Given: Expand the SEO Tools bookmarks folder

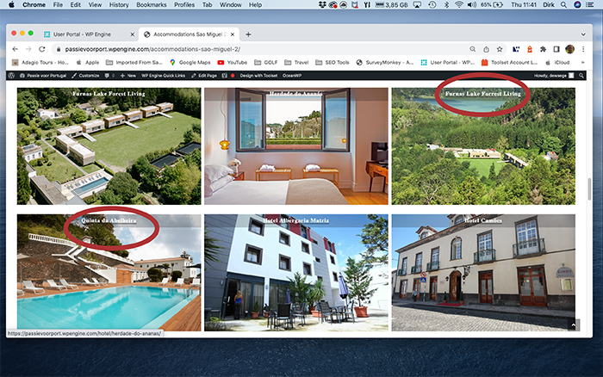Looking at the screenshot, I should click(x=333, y=62).
